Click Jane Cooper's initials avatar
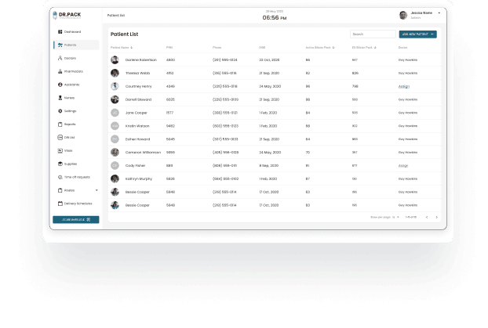The image size is (488, 328). click(115, 113)
